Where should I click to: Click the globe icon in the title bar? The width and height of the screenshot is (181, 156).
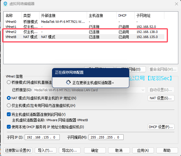pos(5,4)
